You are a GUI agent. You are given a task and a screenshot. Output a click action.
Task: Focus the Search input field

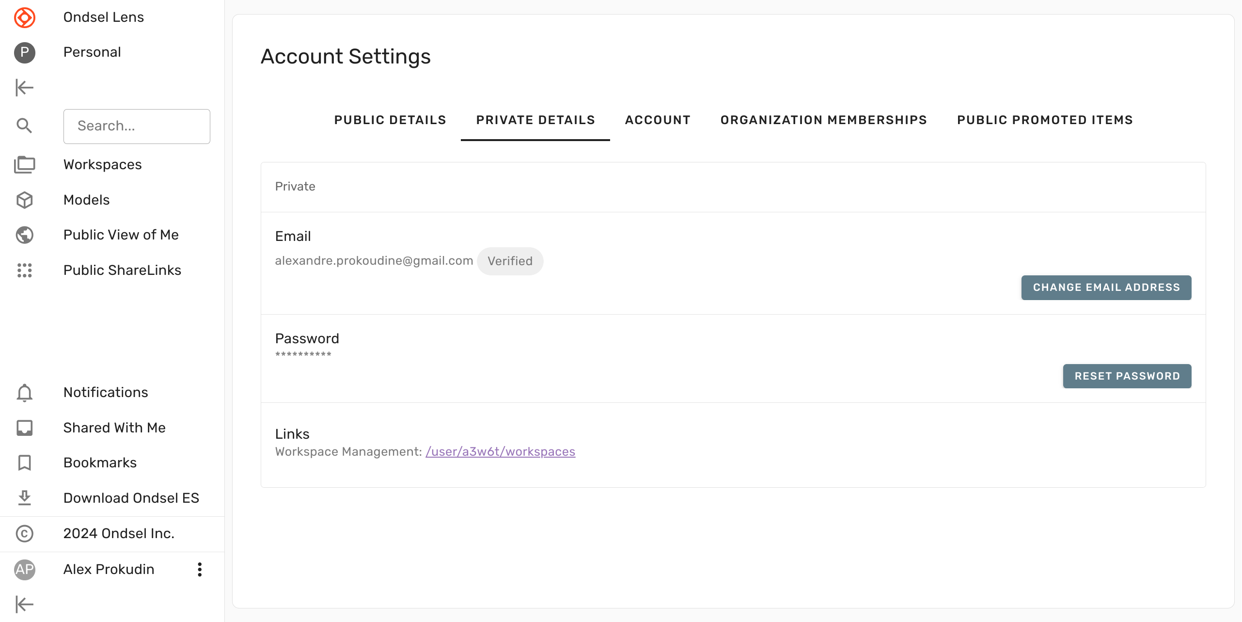coord(137,126)
